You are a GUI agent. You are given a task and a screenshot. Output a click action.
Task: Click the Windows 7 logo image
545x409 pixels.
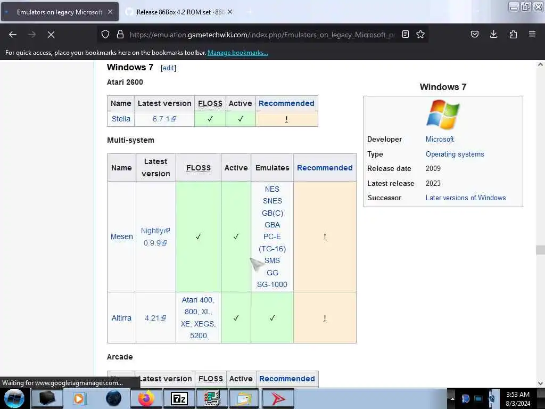443,114
